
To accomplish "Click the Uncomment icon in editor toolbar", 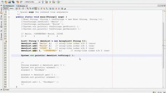I will point(65,9).
